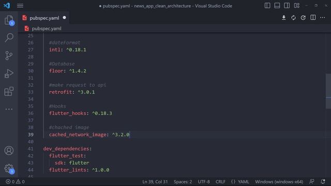Click the retrofit dependency key
This screenshot has height=186, width=331.
point(61,92)
